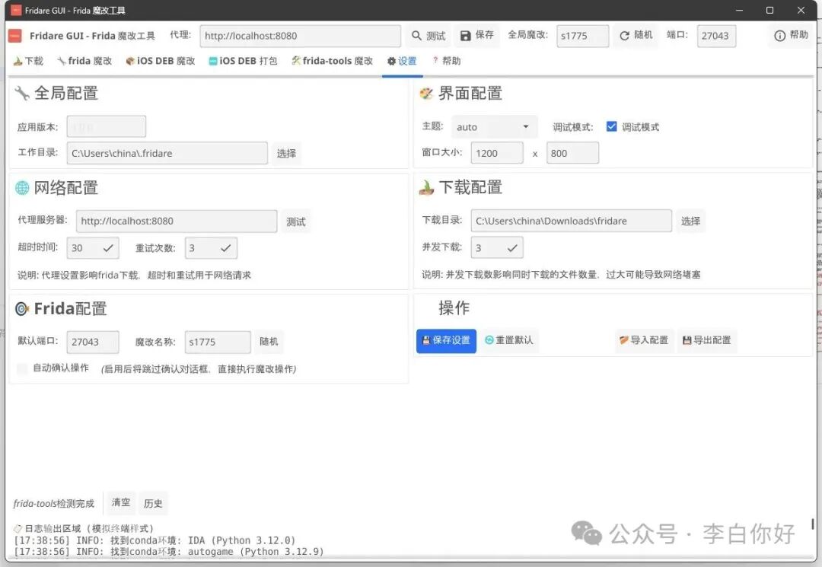Open the 帮助 info button at top right
The image size is (822, 567).
pos(791,35)
